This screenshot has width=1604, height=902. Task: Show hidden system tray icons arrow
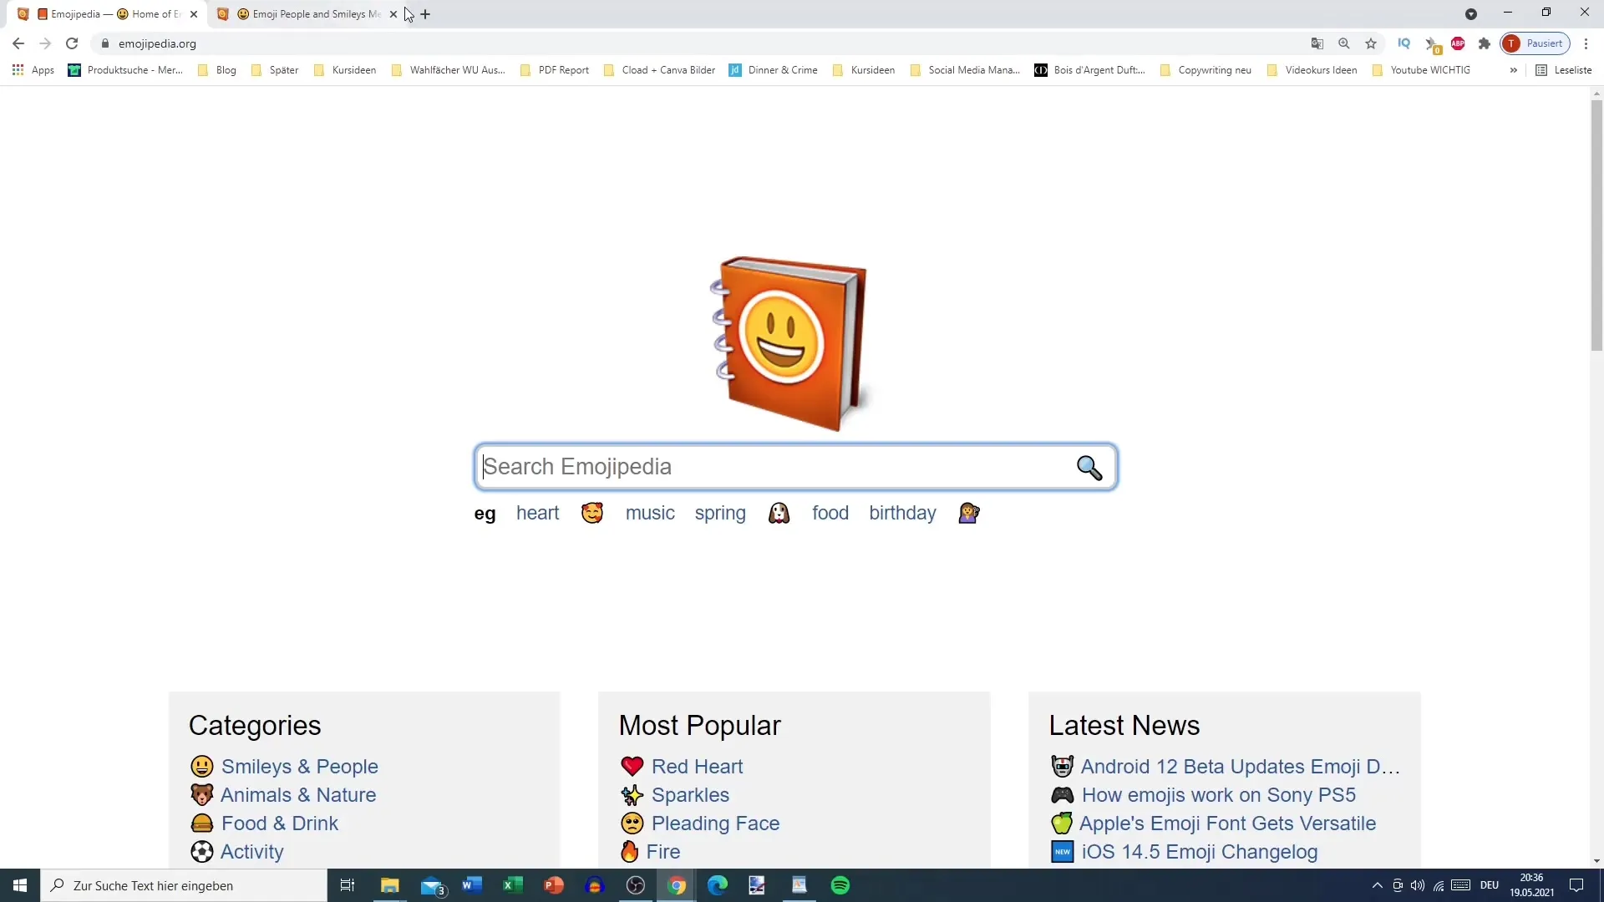pos(1378,885)
